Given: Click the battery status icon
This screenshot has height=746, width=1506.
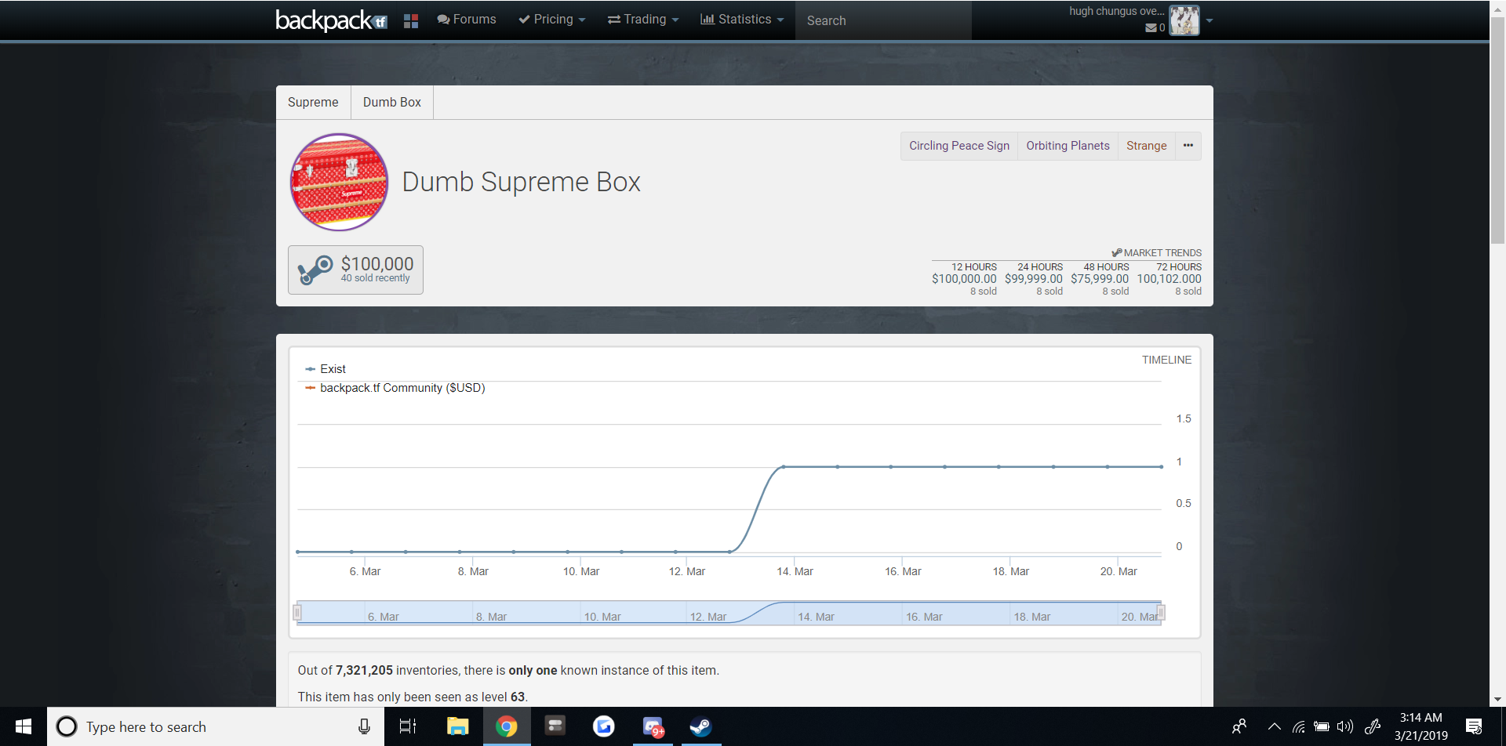Looking at the screenshot, I should click(x=1322, y=726).
